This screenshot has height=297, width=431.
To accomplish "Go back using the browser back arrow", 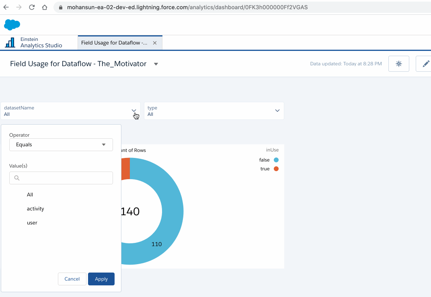I will pos(6,7).
